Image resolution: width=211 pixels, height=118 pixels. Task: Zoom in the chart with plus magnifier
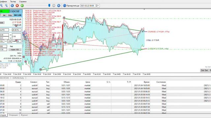[x=1, y=6]
